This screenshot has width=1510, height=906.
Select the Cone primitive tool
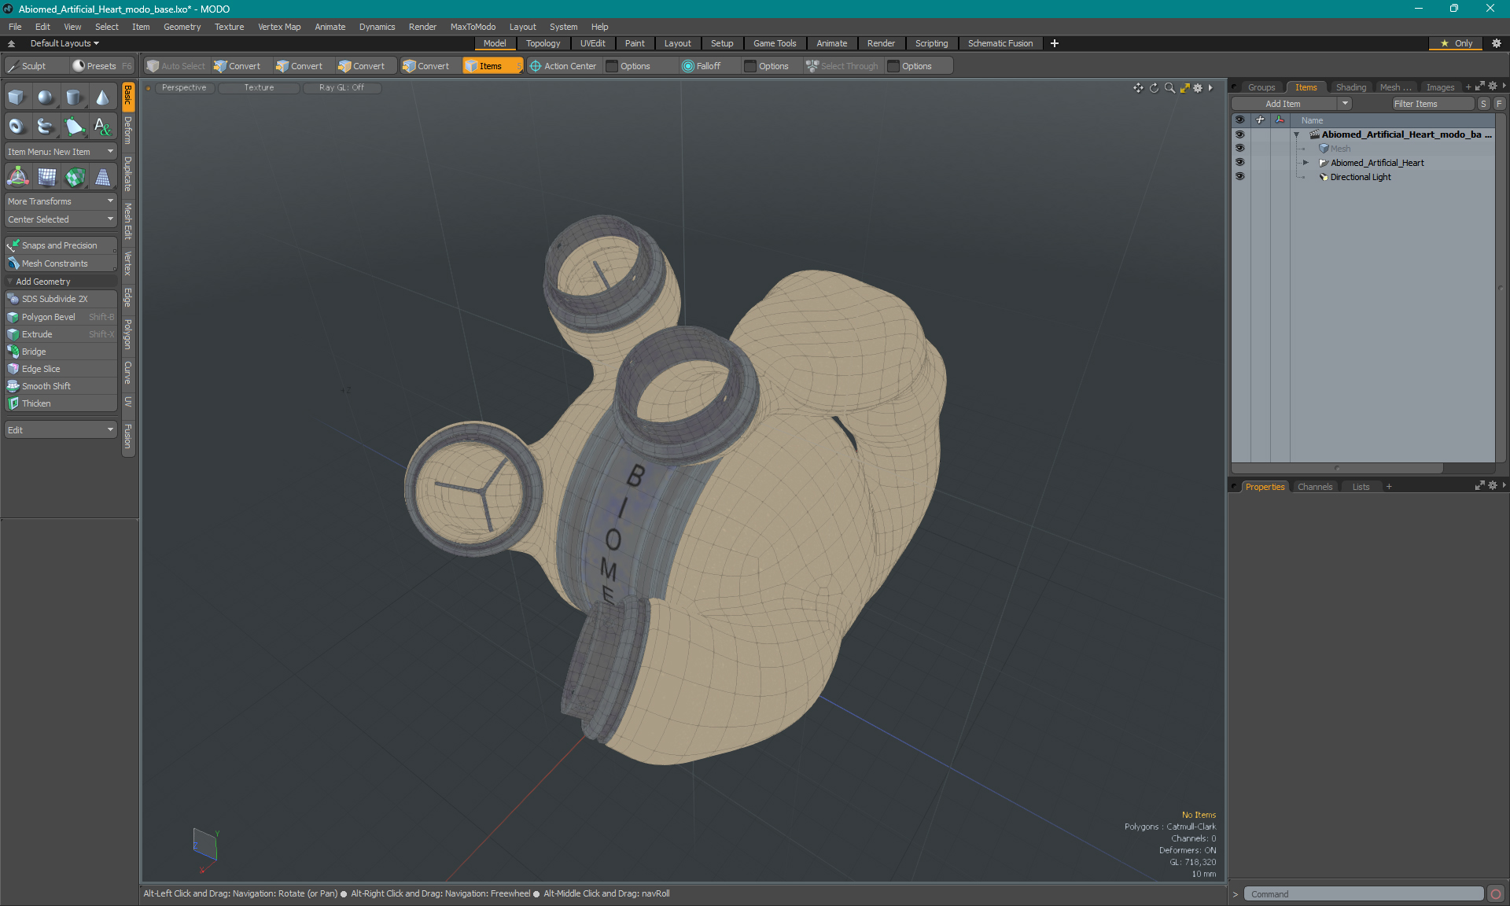point(102,98)
